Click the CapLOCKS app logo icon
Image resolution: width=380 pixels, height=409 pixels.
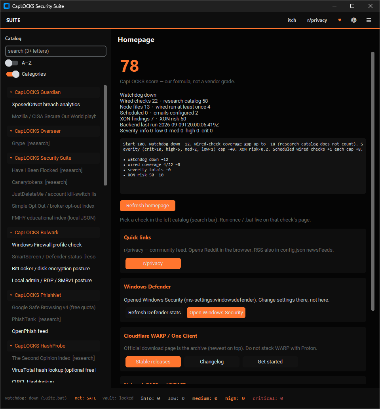point(7,6)
